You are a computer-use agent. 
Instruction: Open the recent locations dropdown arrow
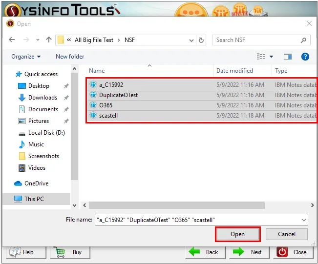(x=38, y=40)
